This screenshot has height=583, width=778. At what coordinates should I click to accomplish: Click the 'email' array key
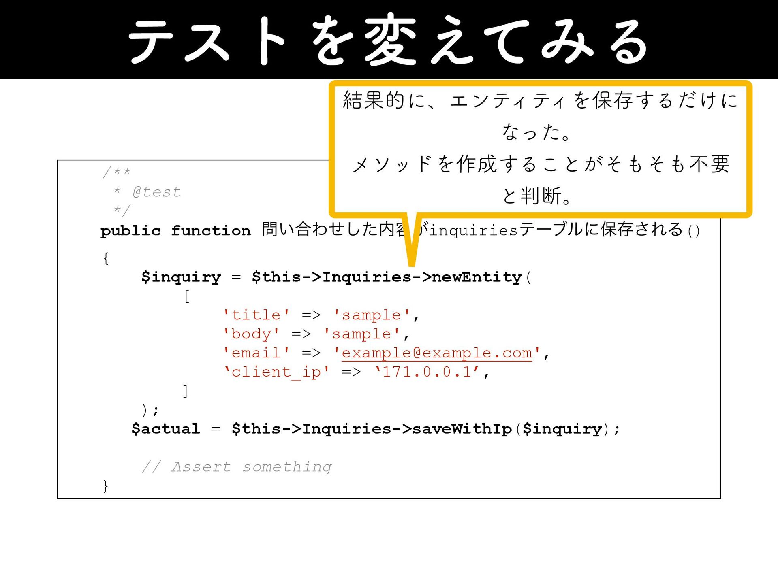(256, 353)
